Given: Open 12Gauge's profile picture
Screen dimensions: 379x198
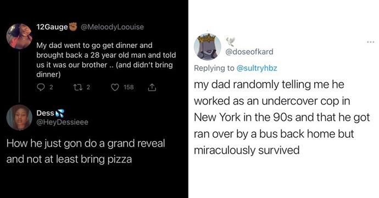Looking at the screenshot, I should 19,36.
